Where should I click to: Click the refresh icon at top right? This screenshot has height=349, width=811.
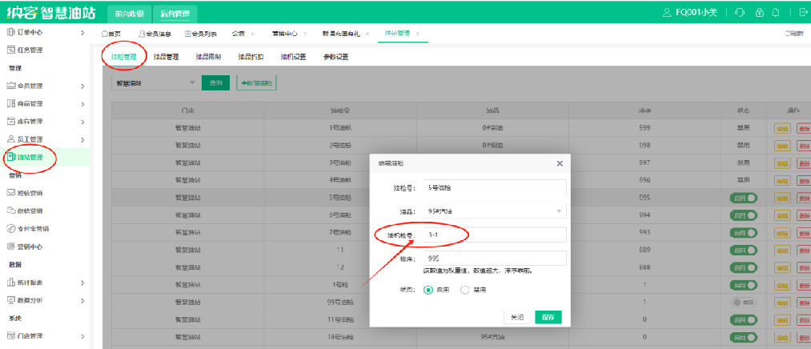(x=793, y=34)
